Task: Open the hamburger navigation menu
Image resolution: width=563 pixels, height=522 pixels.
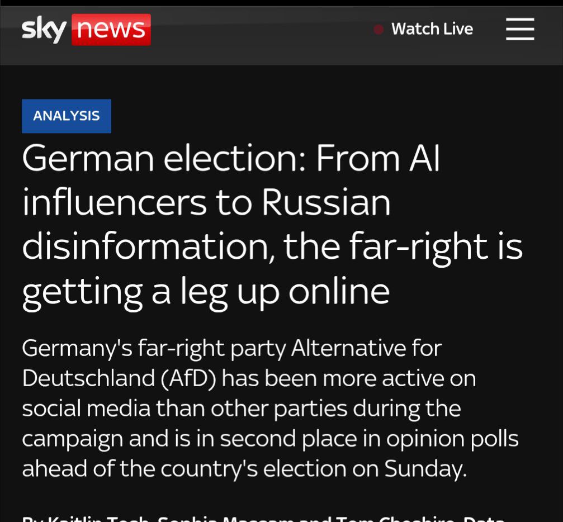Action: click(520, 29)
